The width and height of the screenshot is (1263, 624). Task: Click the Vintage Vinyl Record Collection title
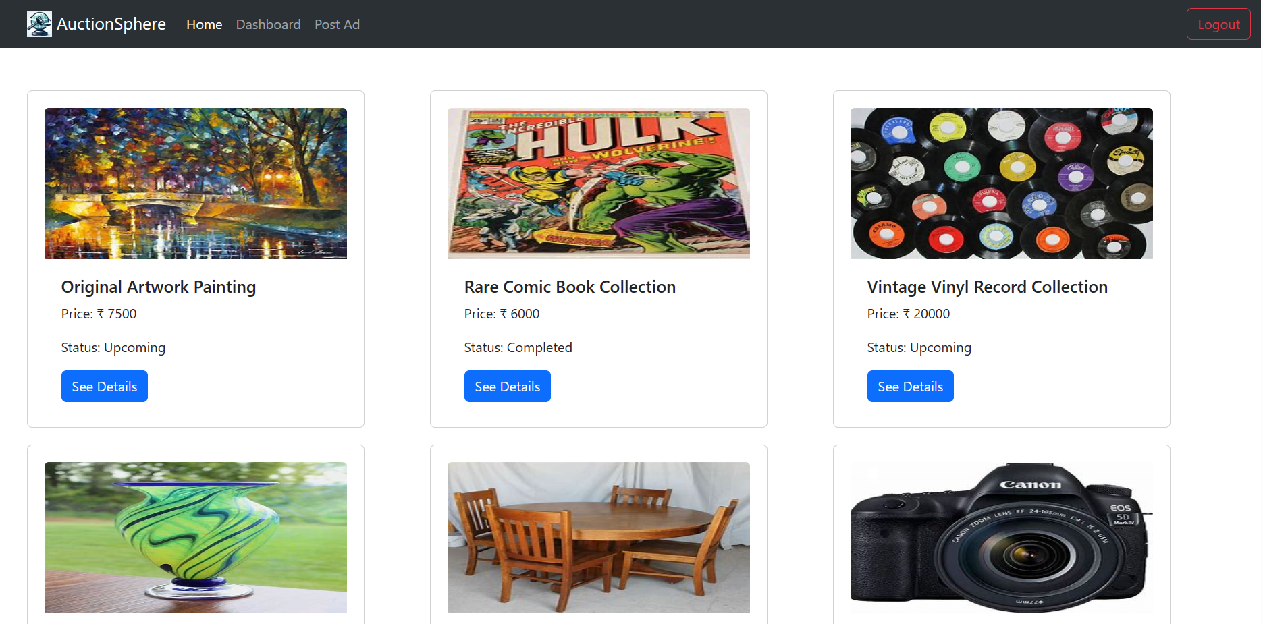pyautogui.click(x=987, y=287)
